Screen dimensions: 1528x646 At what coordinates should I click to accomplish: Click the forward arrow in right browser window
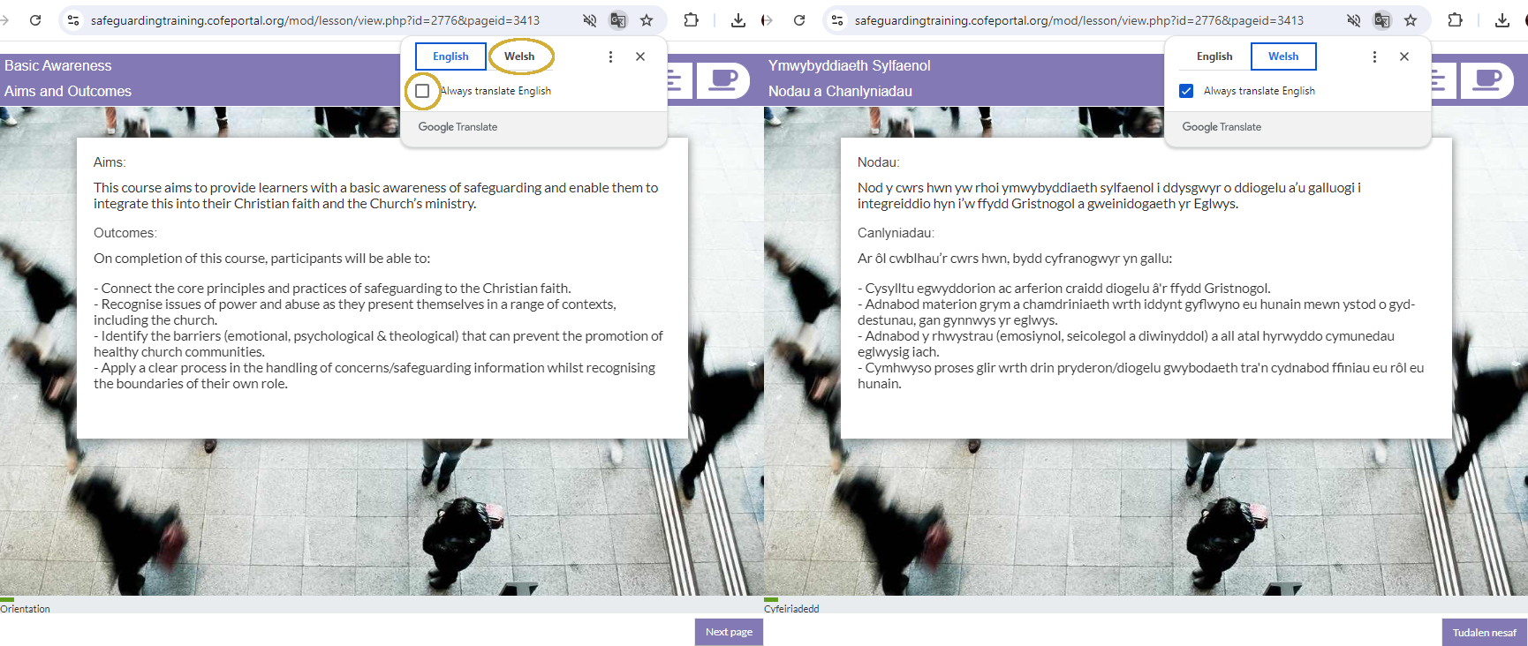click(767, 19)
